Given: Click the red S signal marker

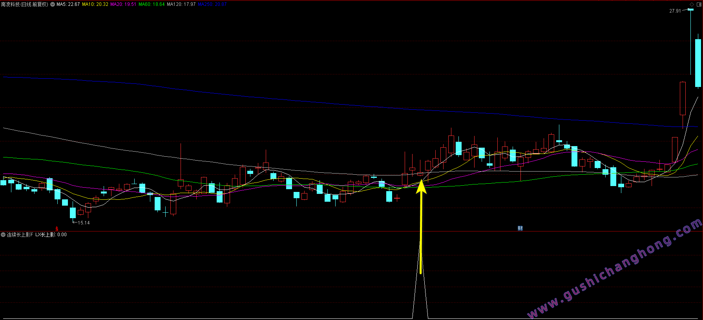Looking at the screenshot, I should coord(57,228).
